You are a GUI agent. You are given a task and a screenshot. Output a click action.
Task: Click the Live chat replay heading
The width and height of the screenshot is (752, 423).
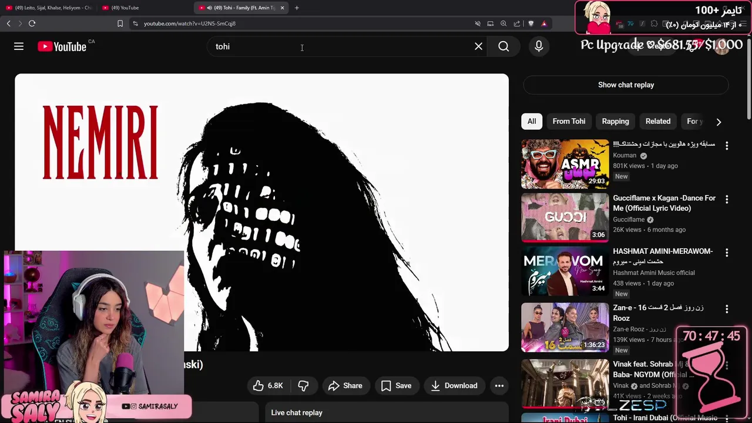point(297,412)
